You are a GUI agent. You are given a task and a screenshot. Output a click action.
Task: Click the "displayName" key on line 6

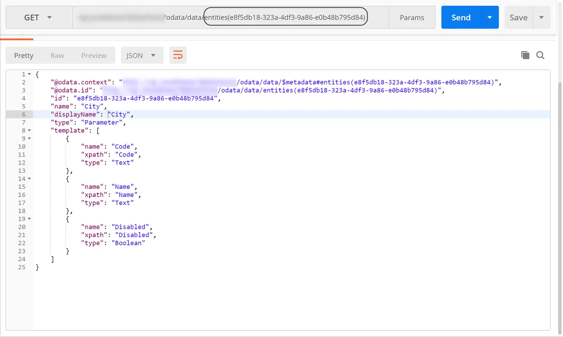(76, 114)
